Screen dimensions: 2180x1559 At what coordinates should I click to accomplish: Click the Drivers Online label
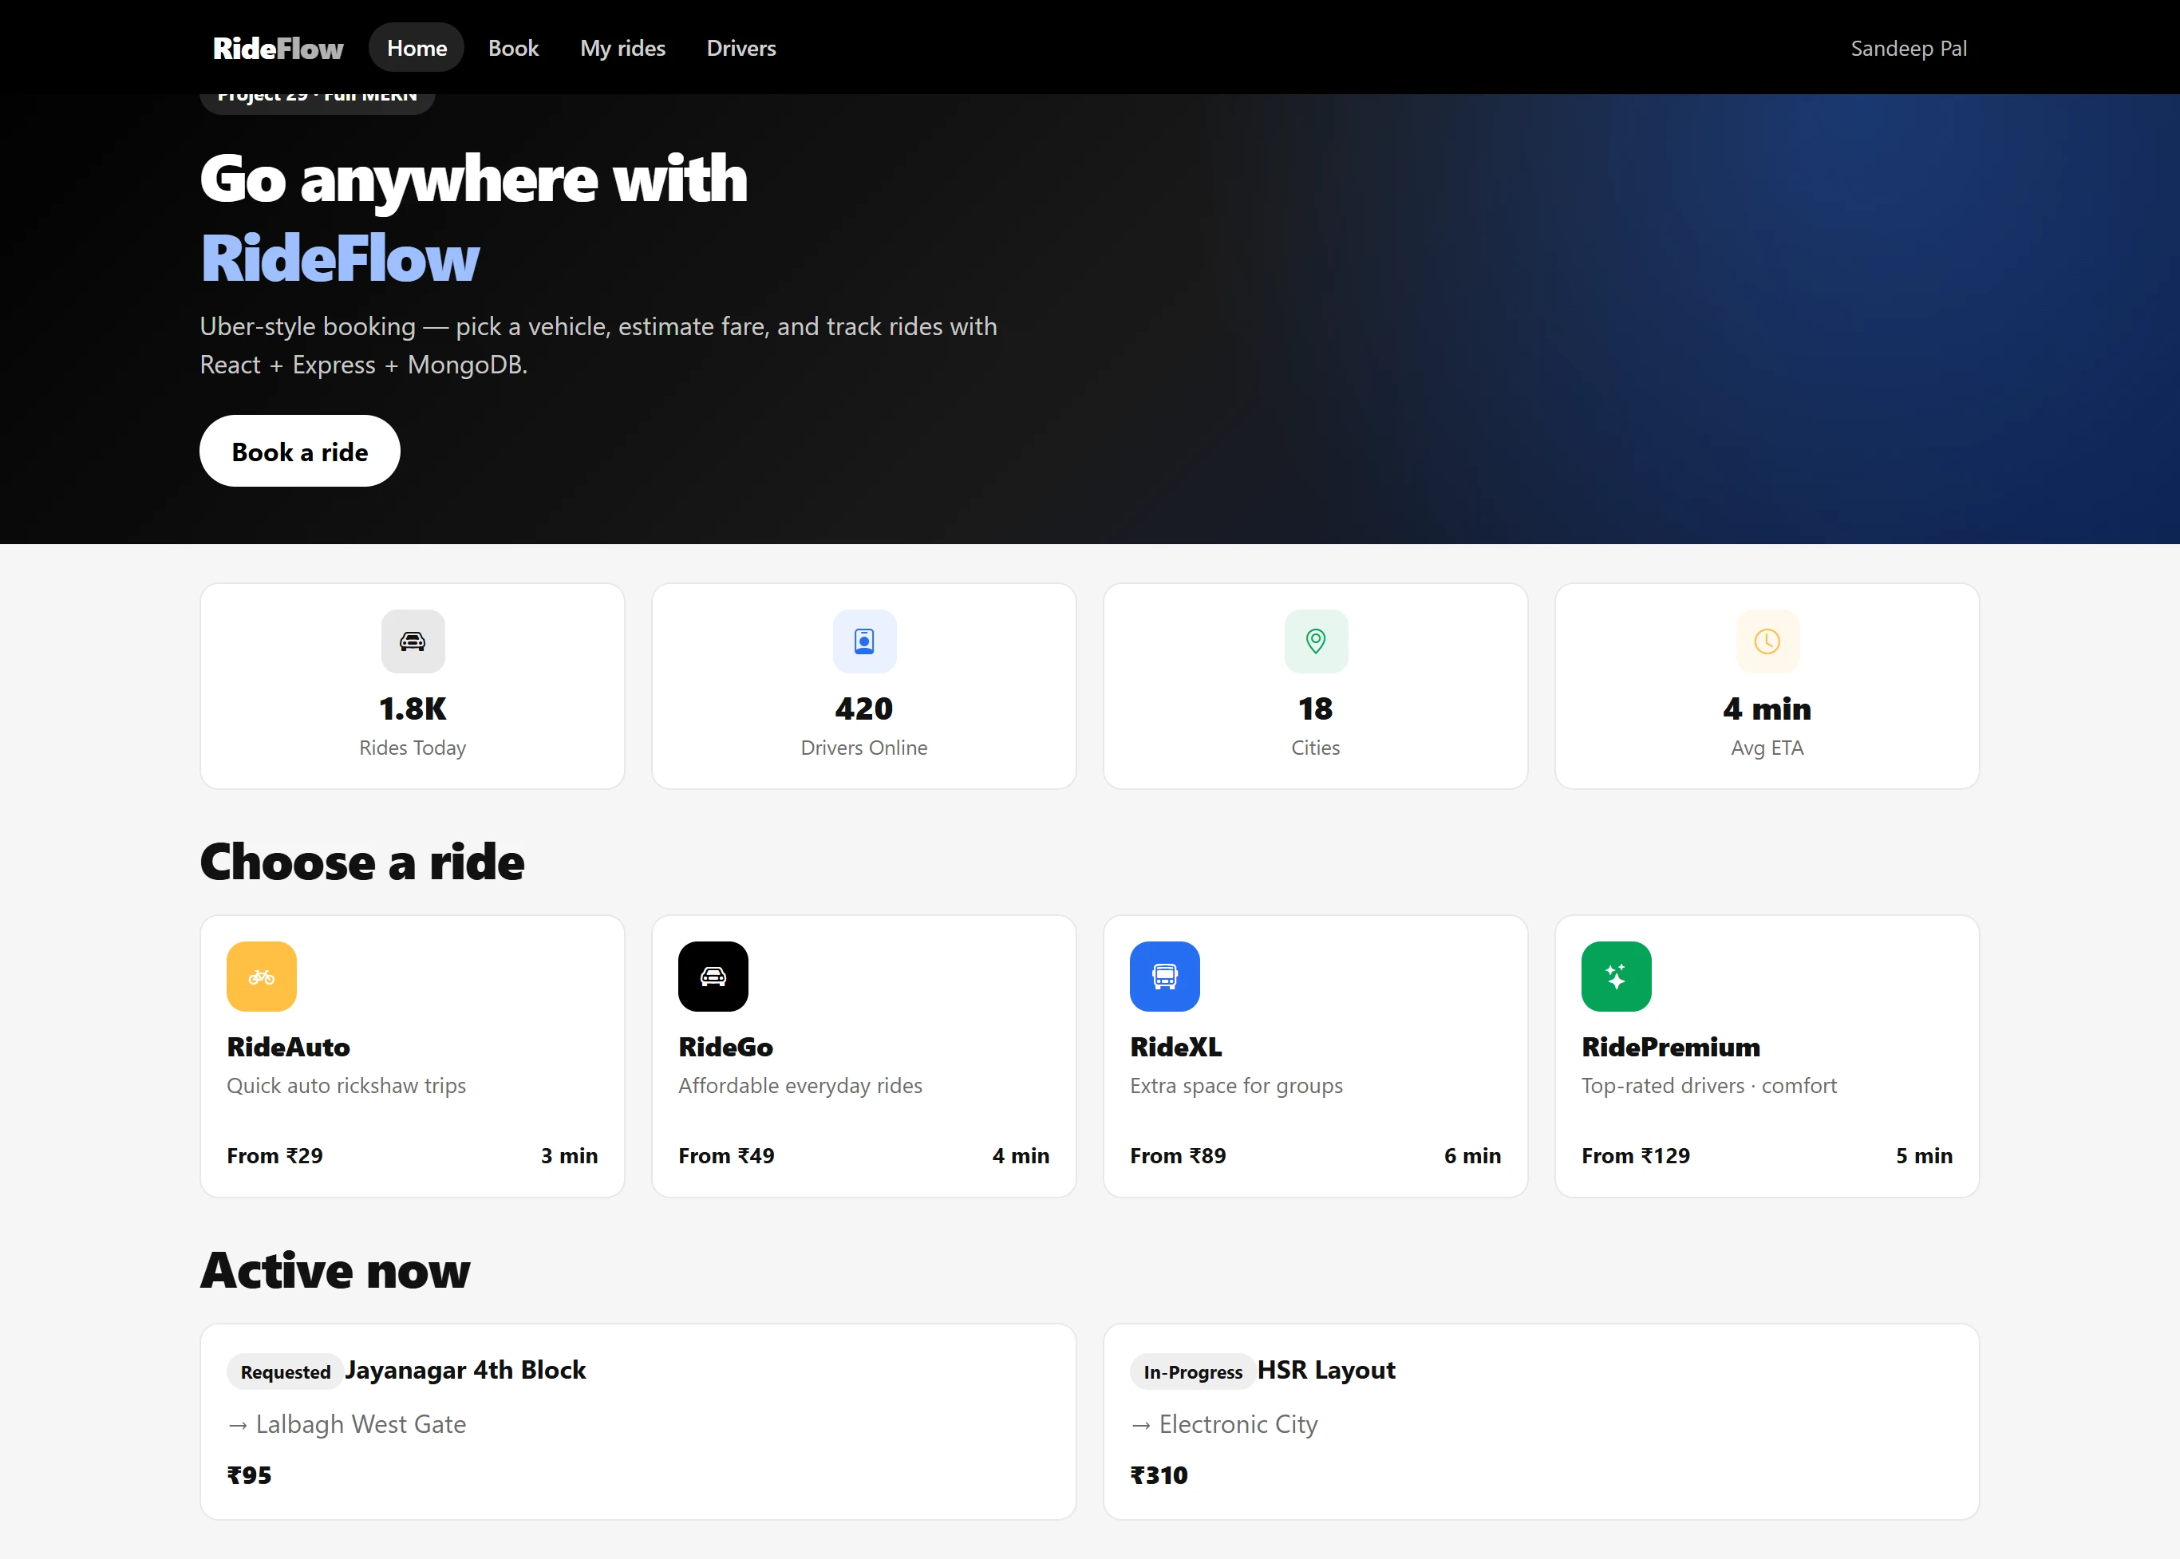tap(864, 748)
